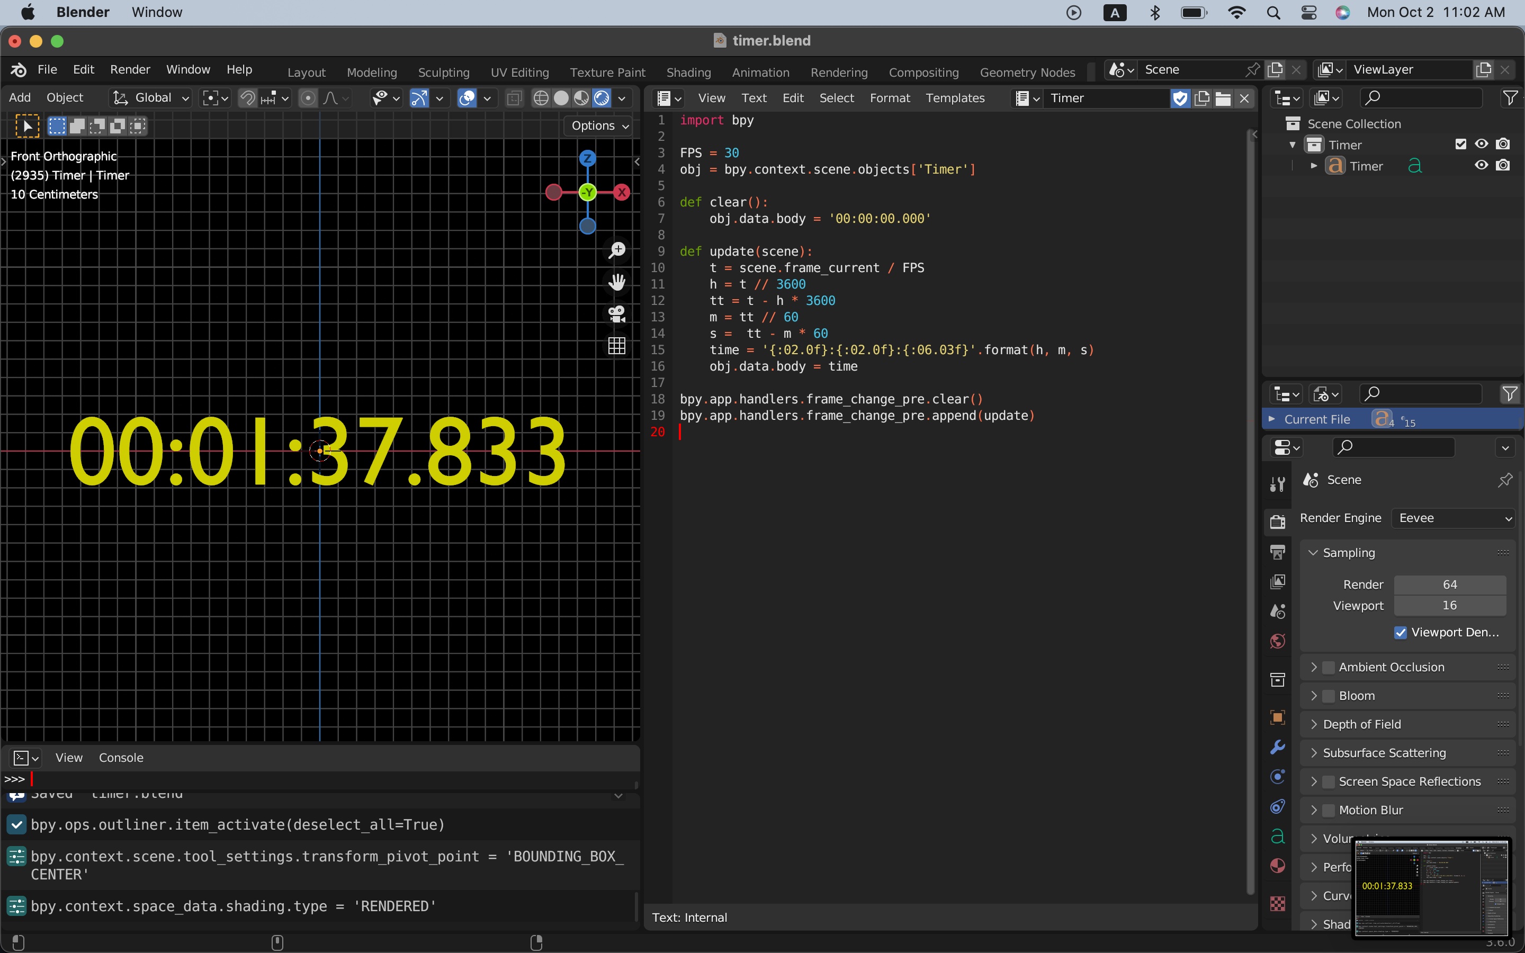Disable the Viewport Denoising checkbox
This screenshot has width=1525, height=953.
pos(1400,632)
